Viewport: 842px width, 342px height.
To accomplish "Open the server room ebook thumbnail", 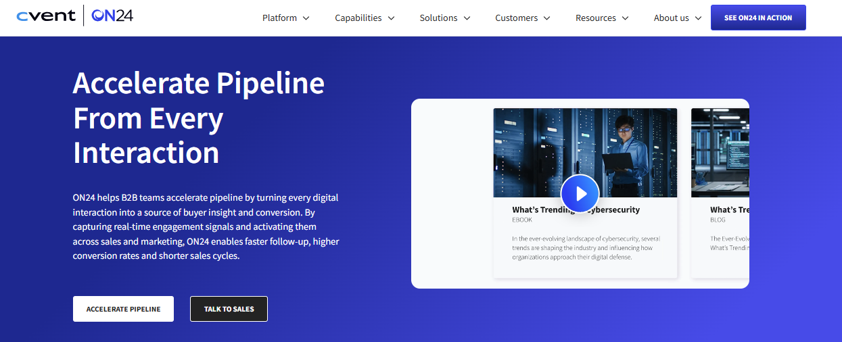I will coord(585,153).
